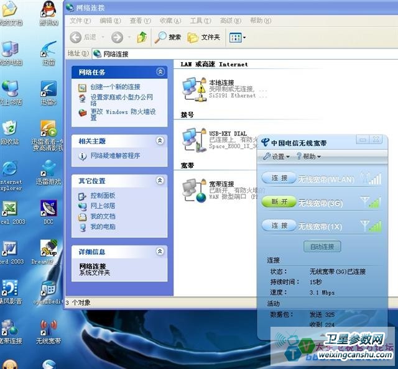Open the DreamUP desktop icon
This screenshot has width=398, height=369.
47,252
